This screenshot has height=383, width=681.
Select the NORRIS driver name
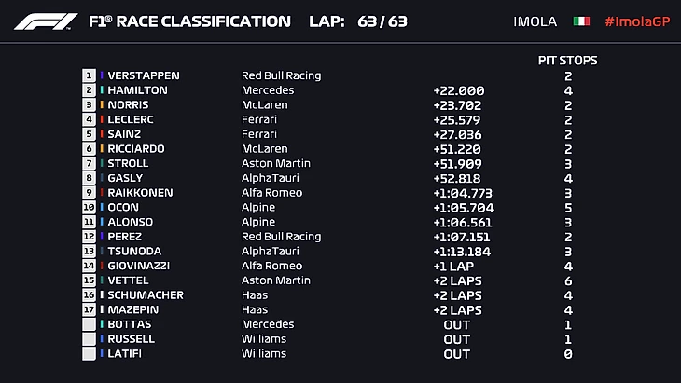pyautogui.click(x=131, y=105)
